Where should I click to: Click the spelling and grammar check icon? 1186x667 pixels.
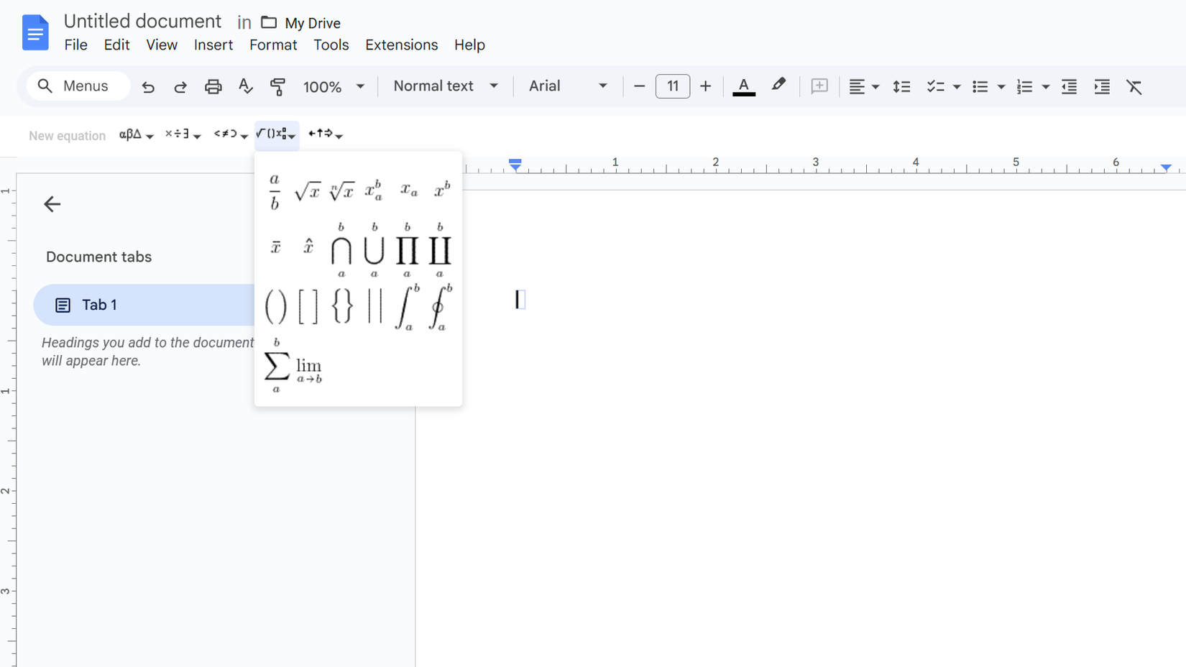tap(245, 87)
